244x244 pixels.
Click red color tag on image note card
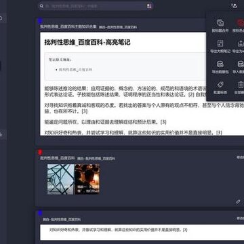[40, 152]
